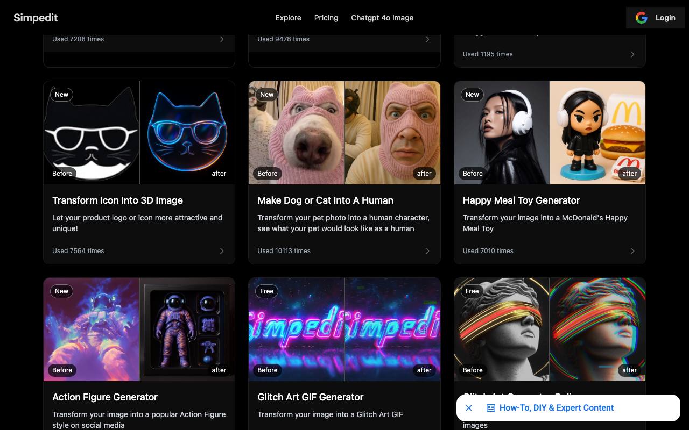Click the New badge on the dog card

pyautogui.click(x=267, y=95)
